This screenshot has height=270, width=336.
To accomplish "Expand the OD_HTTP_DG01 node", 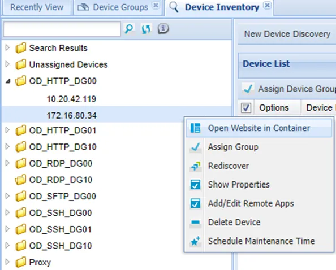I will [x=7, y=130].
